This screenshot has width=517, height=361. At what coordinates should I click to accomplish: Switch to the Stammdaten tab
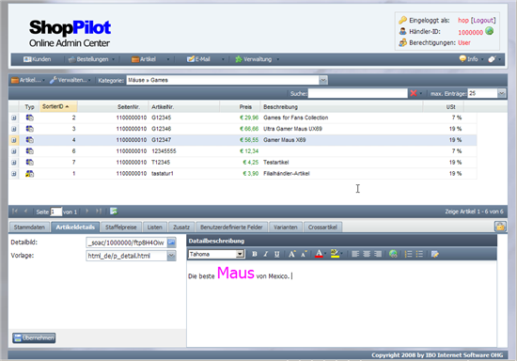[x=29, y=227]
